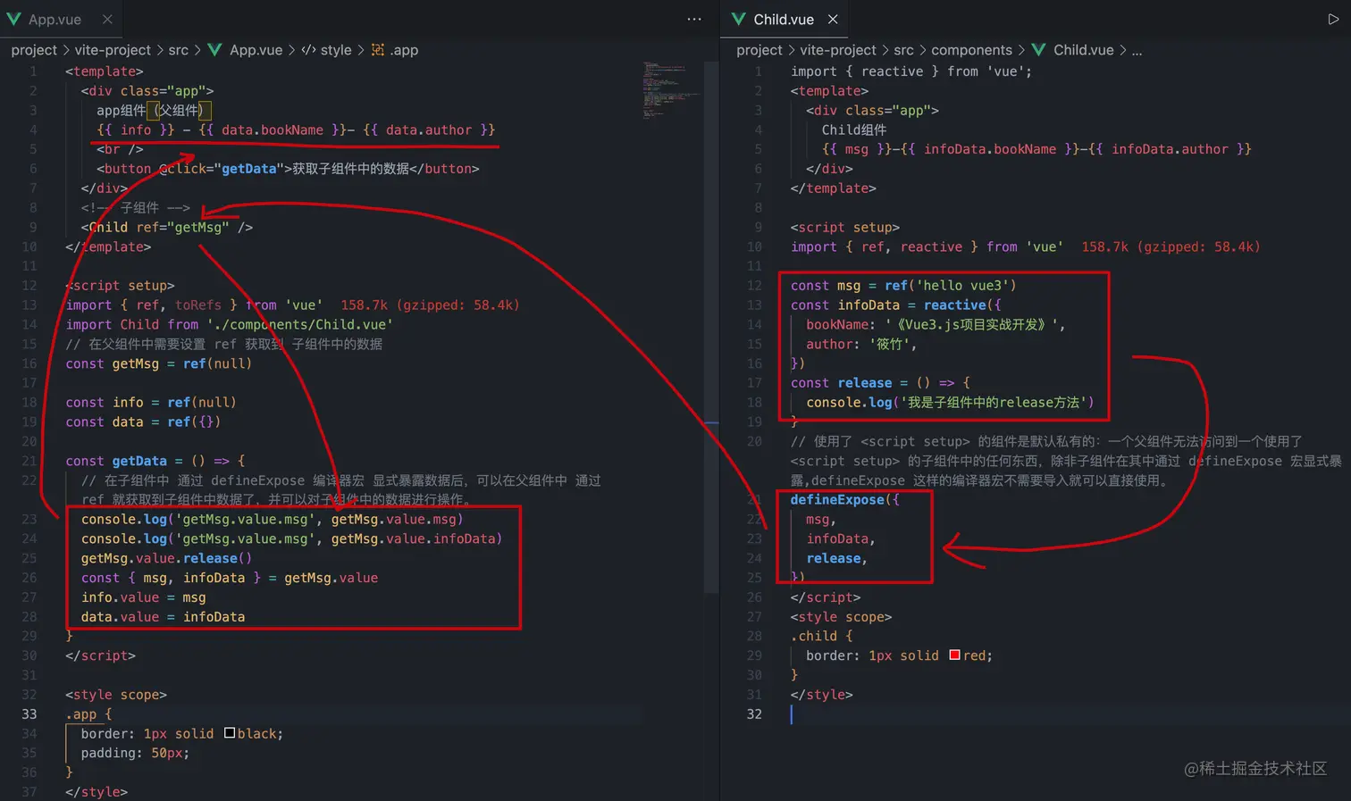
Task: Click the style tag icon in breadcrumb
Action: pos(308,50)
